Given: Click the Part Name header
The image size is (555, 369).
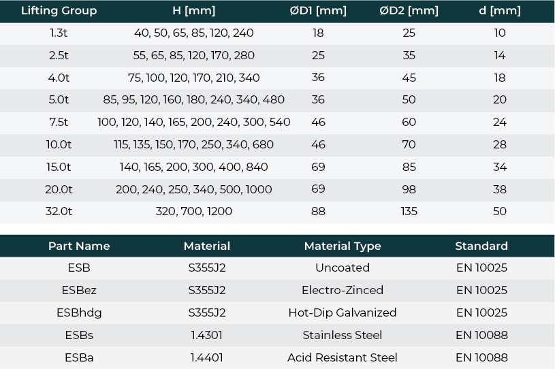Looking at the screenshot, I should [x=79, y=246].
